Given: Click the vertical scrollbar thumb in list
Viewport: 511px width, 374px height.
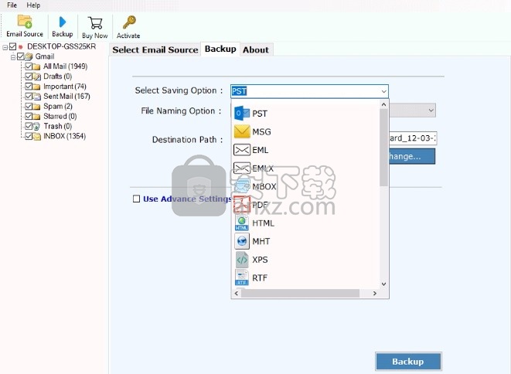Looking at the screenshot, I should click(383, 148).
